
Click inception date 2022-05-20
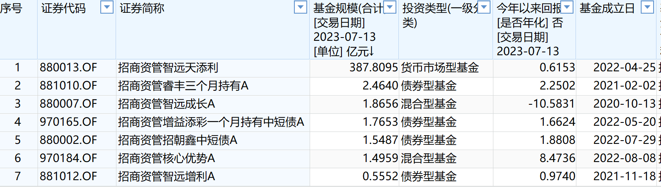pos(624,122)
